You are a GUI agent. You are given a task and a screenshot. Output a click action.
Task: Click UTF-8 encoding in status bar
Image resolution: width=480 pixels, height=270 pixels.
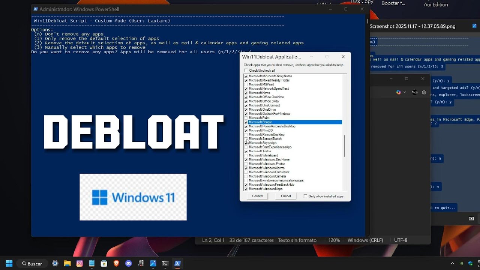(x=401, y=240)
